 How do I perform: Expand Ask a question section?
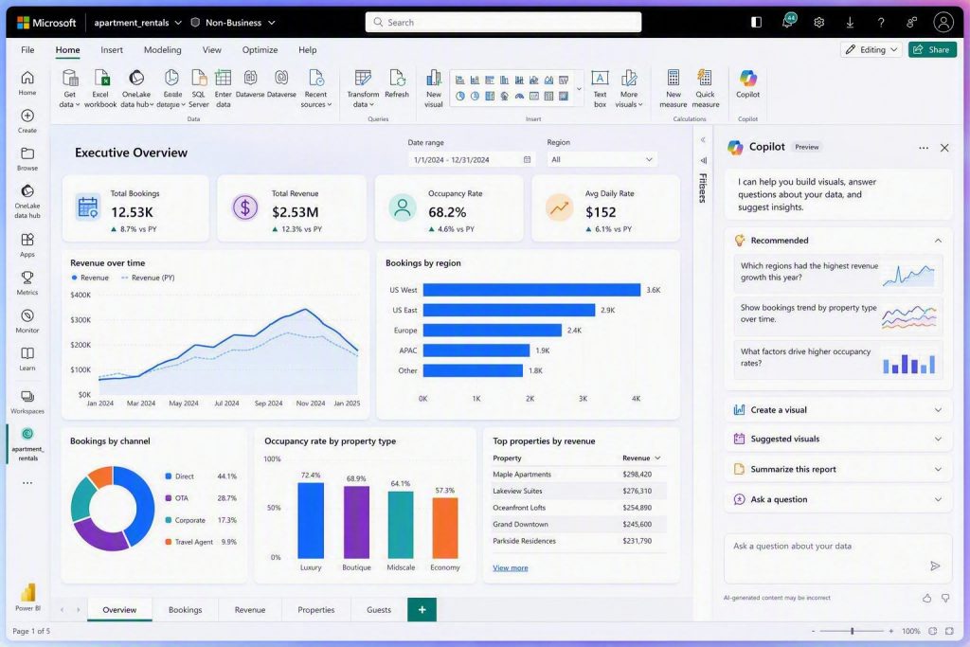838,499
